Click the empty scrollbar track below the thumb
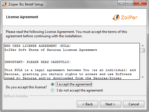The height and width of the screenshot is (112, 149). (x=143, y=64)
